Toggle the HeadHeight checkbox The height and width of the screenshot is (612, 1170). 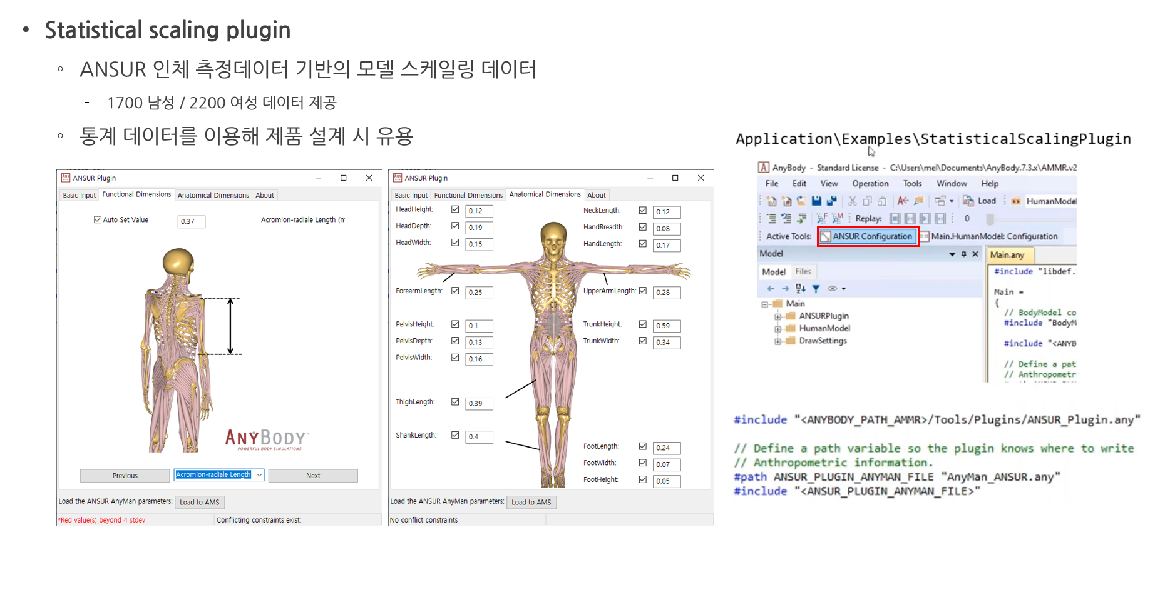[455, 209]
